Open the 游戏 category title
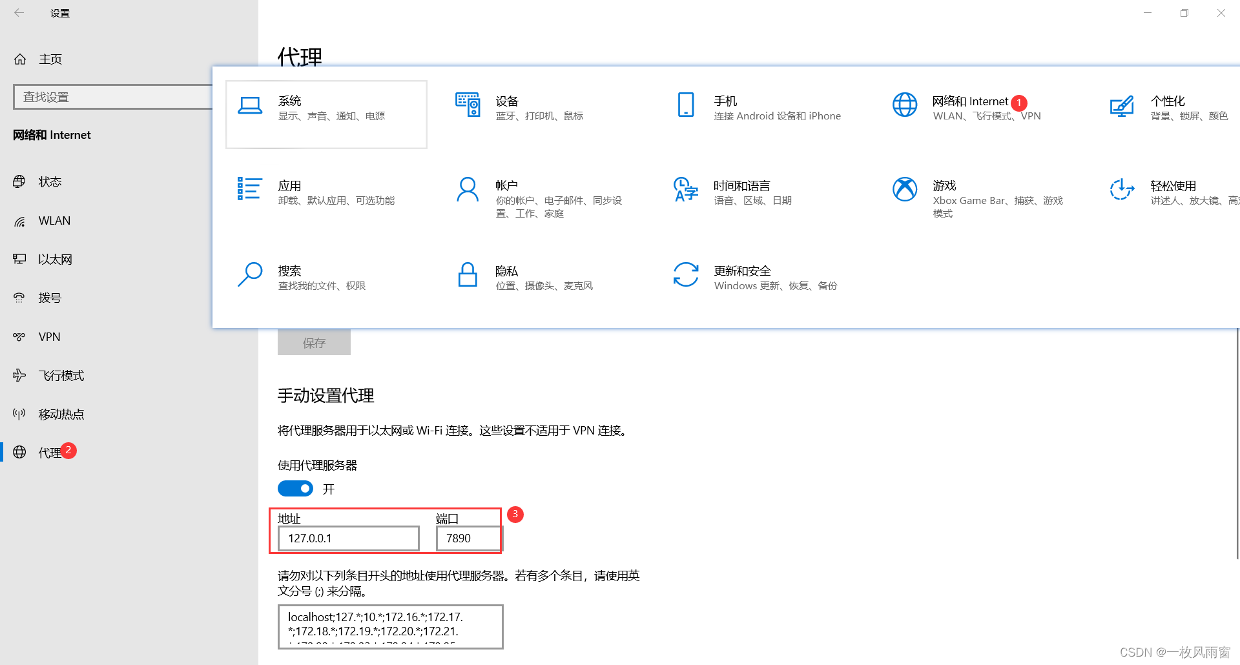 (944, 186)
